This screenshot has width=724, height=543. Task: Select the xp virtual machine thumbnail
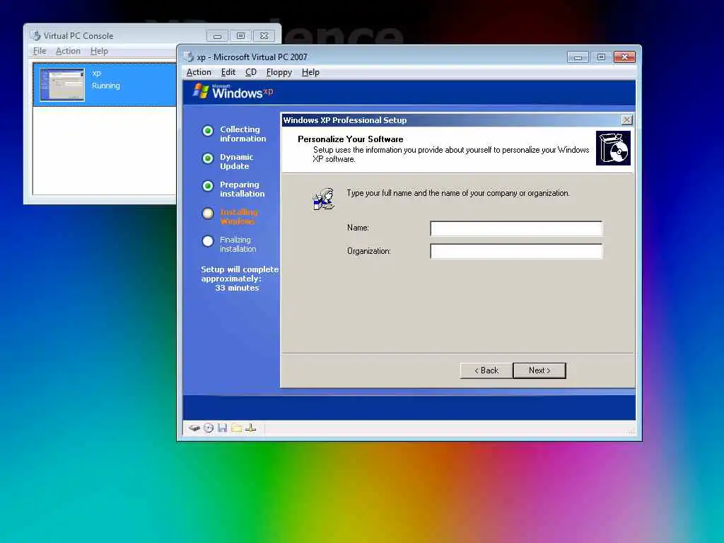pos(62,85)
